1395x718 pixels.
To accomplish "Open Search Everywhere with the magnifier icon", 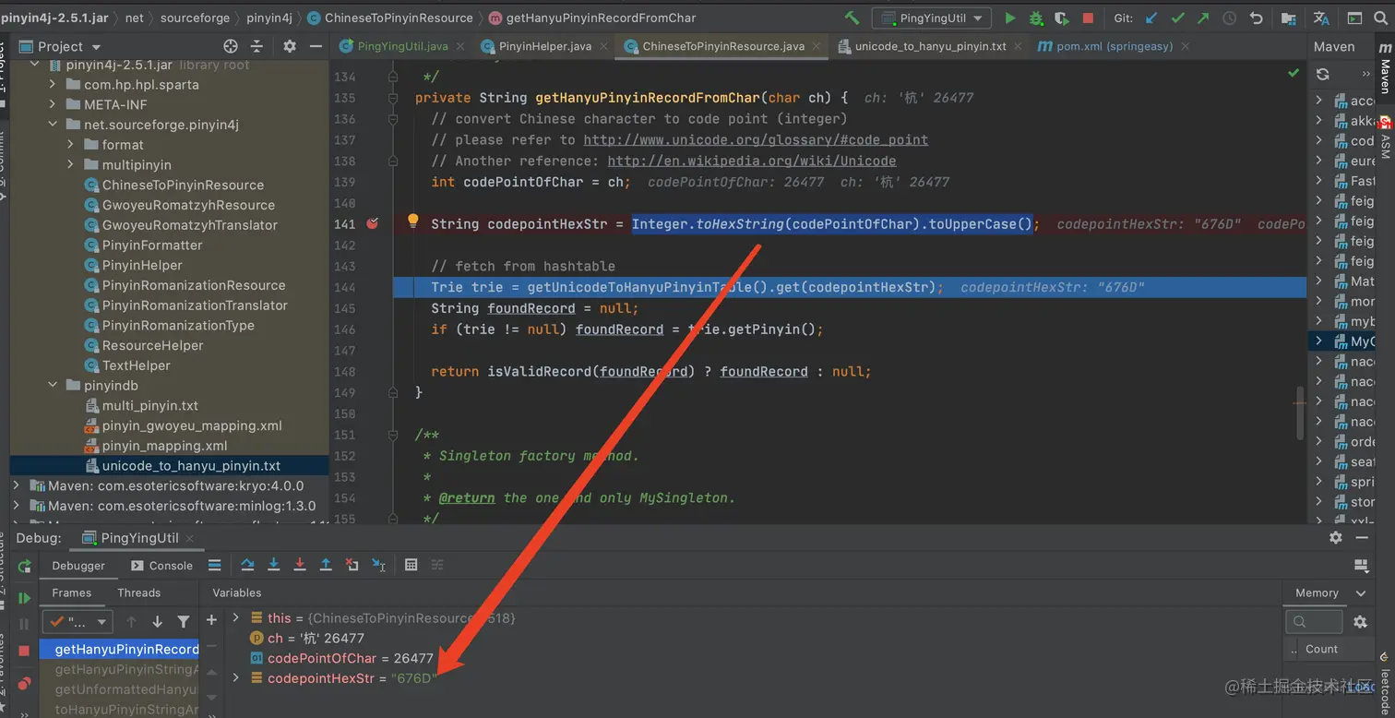I will 1380,18.
